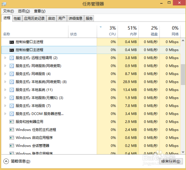Click the Task Manager title bar icon
The width and height of the screenshot is (186, 170).
(x=4, y=4)
